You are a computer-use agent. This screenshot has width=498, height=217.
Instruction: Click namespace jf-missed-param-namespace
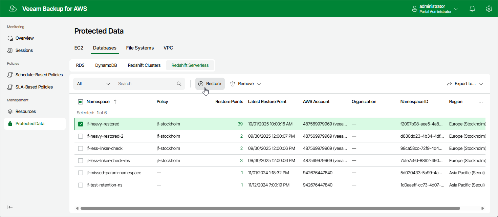[x=114, y=173]
